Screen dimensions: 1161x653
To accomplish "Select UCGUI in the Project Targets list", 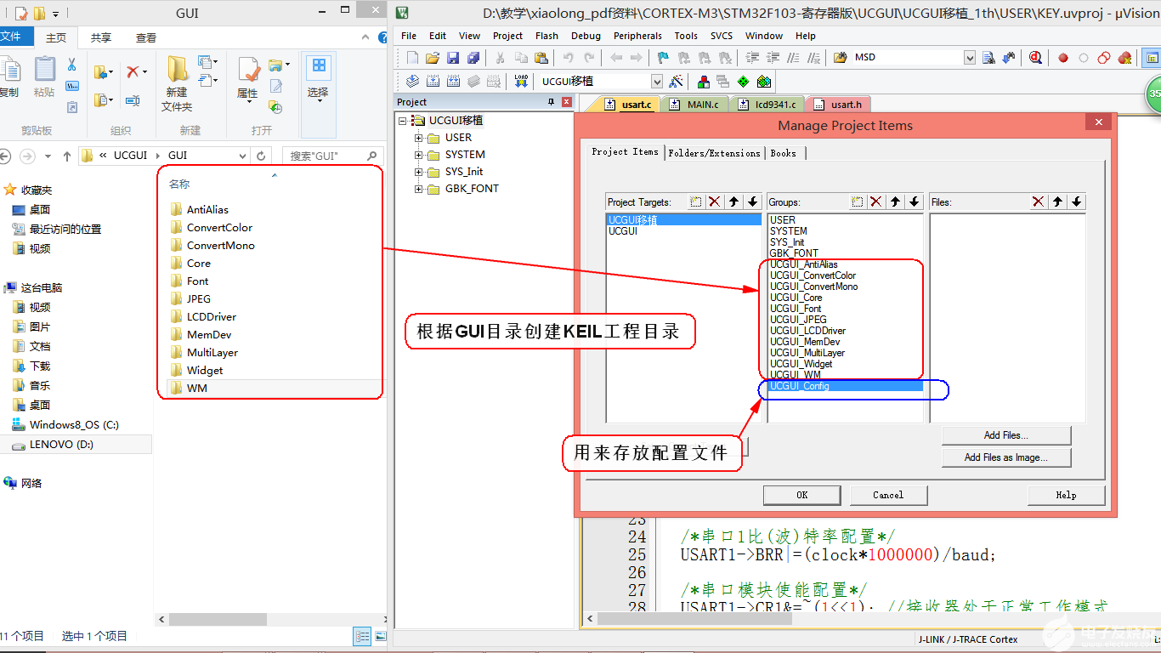I will coord(623,230).
